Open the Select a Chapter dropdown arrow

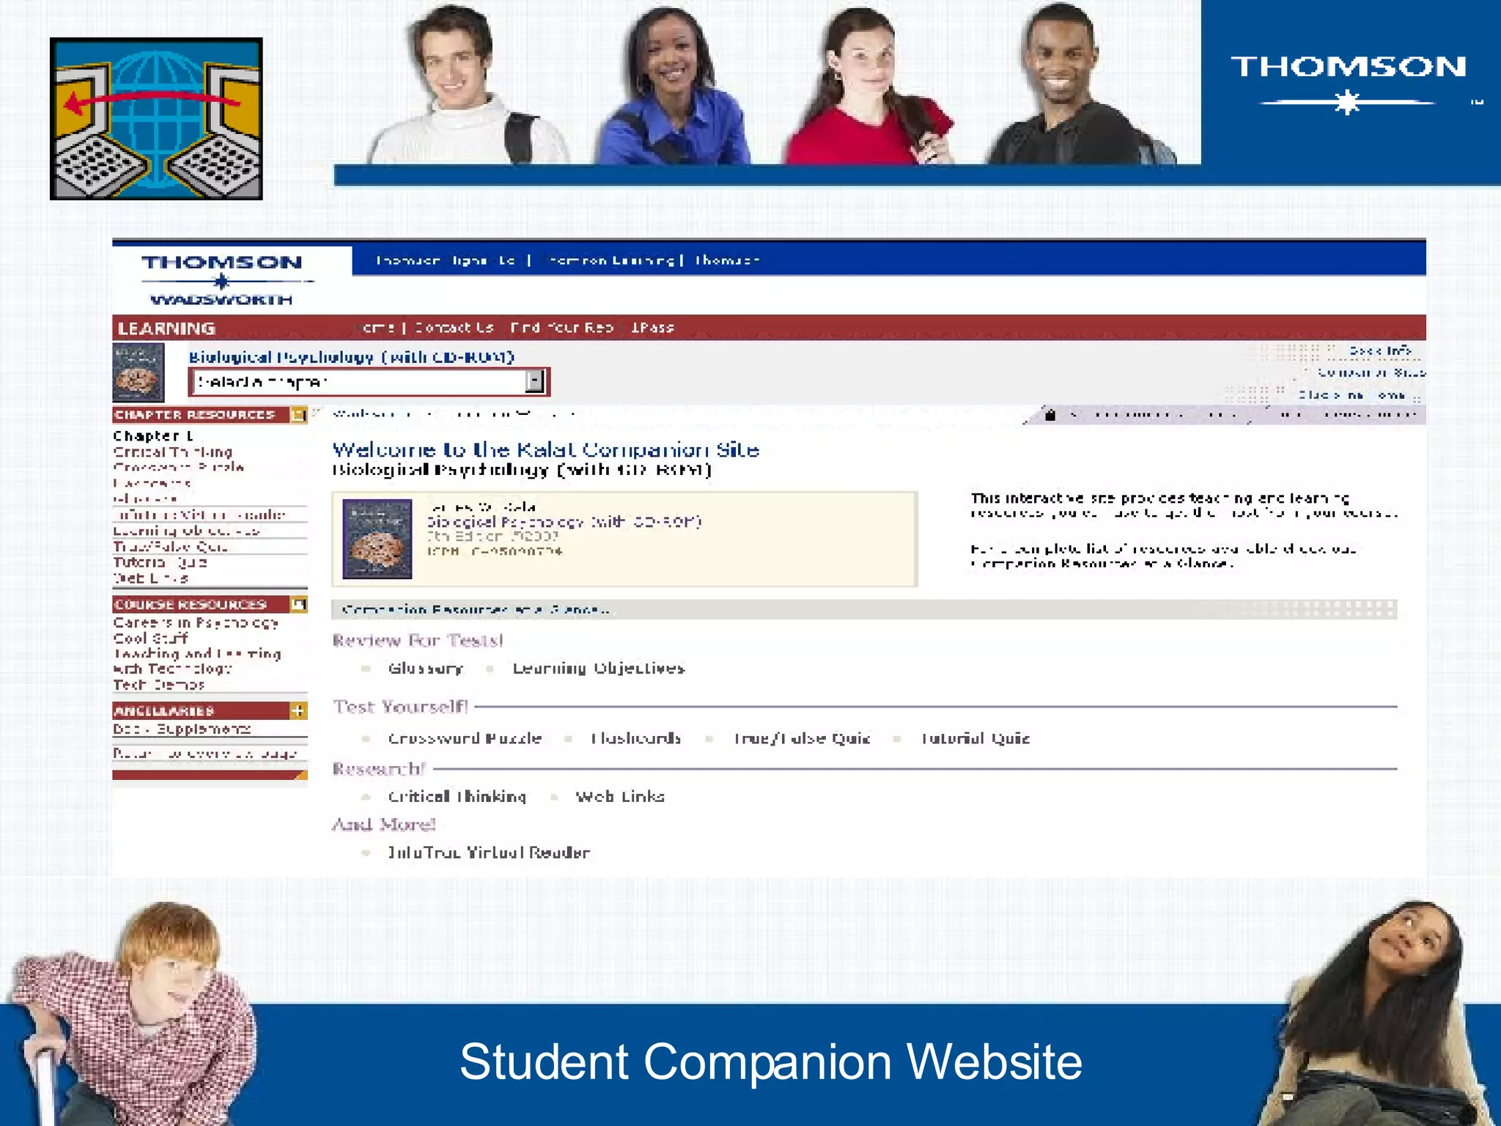tap(535, 381)
